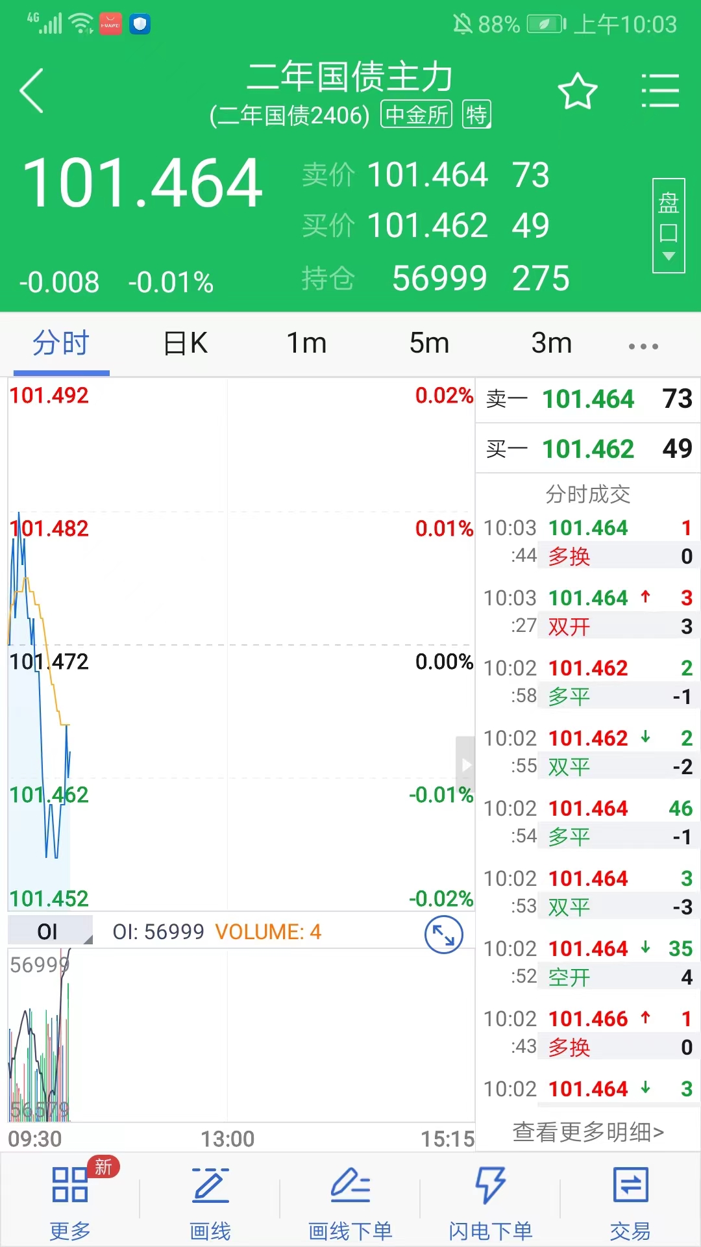
Task: Tap 查看更多明细 link
Action: [x=588, y=1132]
